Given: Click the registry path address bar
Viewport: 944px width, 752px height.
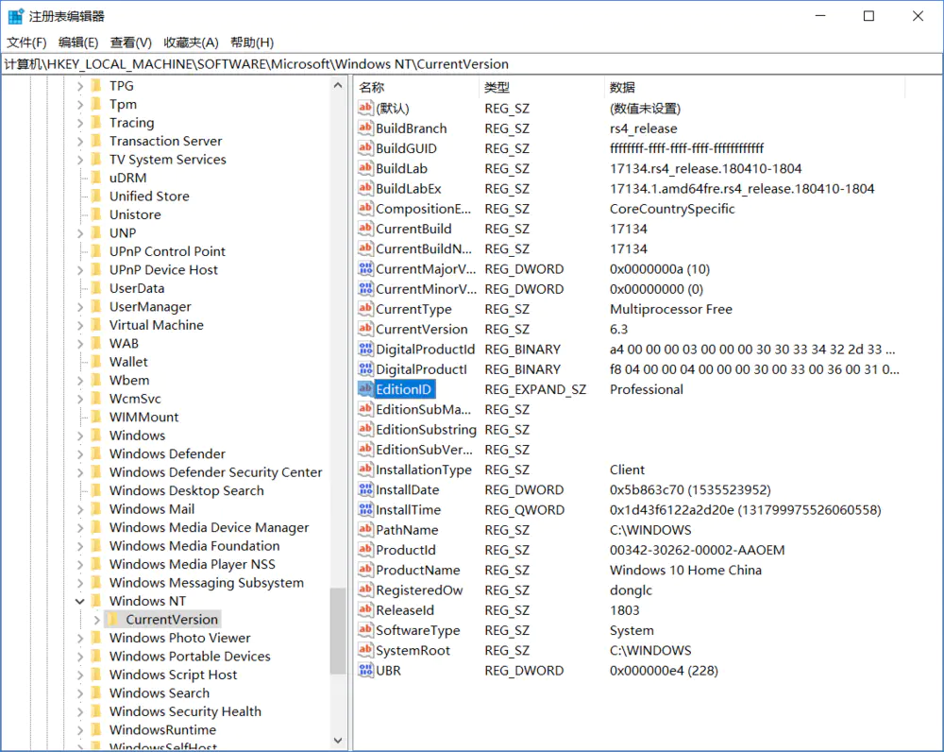Looking at the screenshot, I should point(472,64).
